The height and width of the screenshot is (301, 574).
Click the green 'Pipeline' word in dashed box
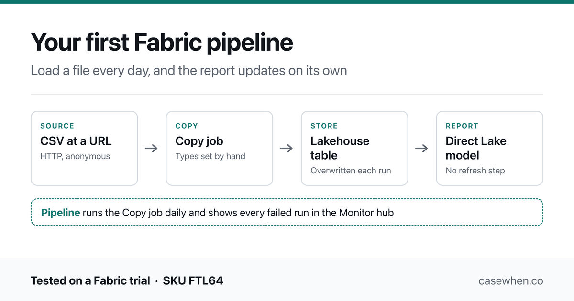61,213
